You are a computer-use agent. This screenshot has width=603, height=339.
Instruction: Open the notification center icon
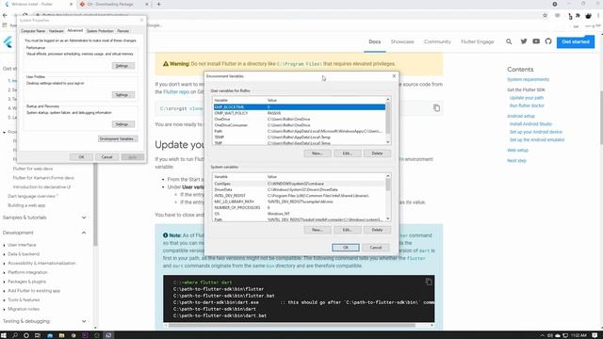pyautogui.click(x=595, y=335)
